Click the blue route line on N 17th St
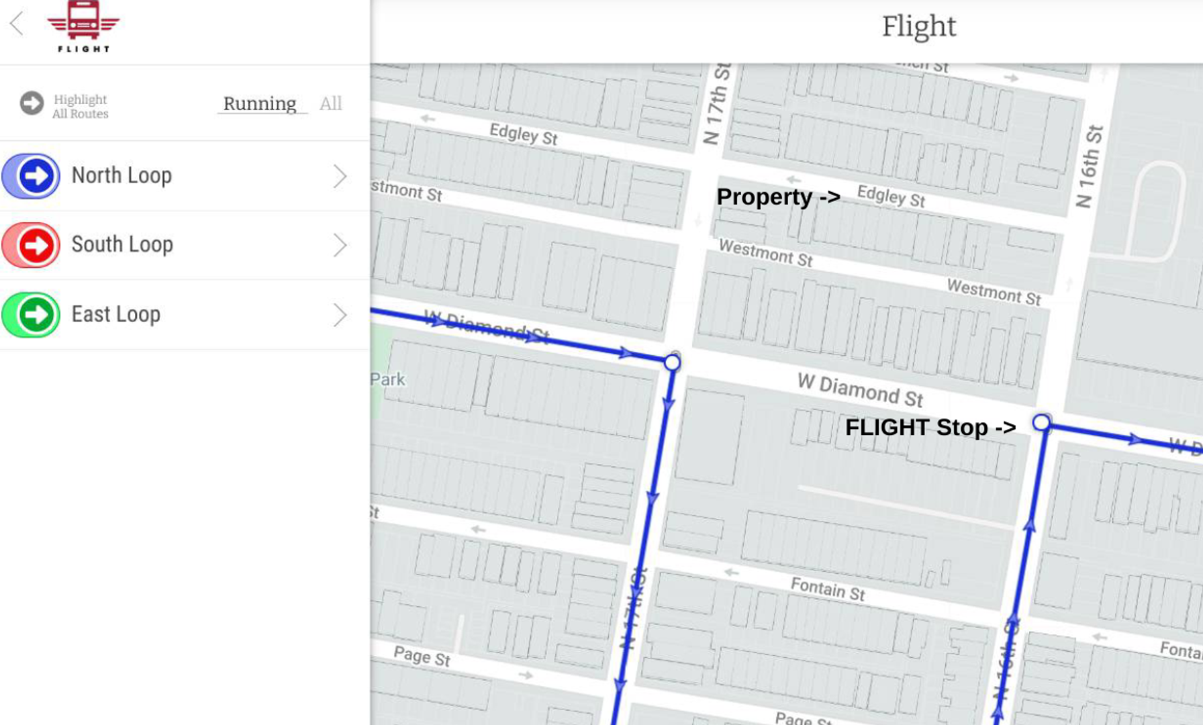1203x725 pixels. [x=653, y=497]
